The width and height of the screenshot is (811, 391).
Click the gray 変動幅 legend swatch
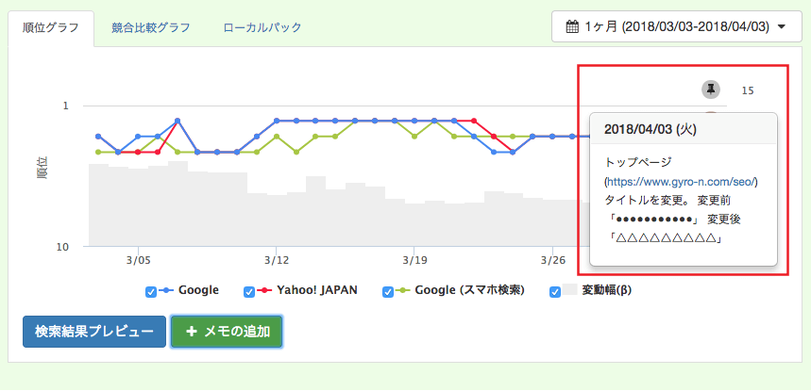(x=570, y=290)
